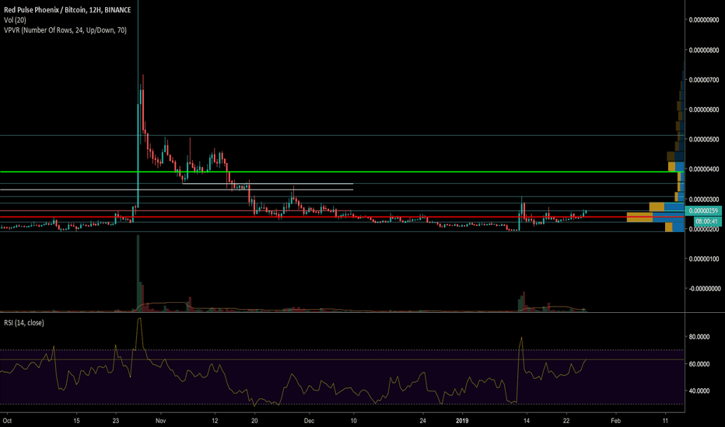Select the 10 date label on time axis

(354, 421)
